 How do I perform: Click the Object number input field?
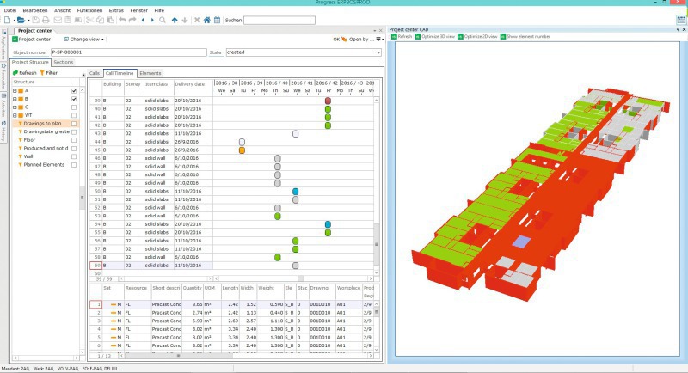128,52
